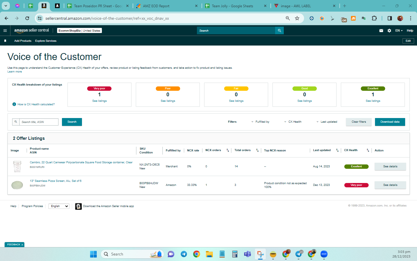See listings under the Excellent card
Image resolution: width=417 pixels, height=261 pixels.
click(373, 101)
